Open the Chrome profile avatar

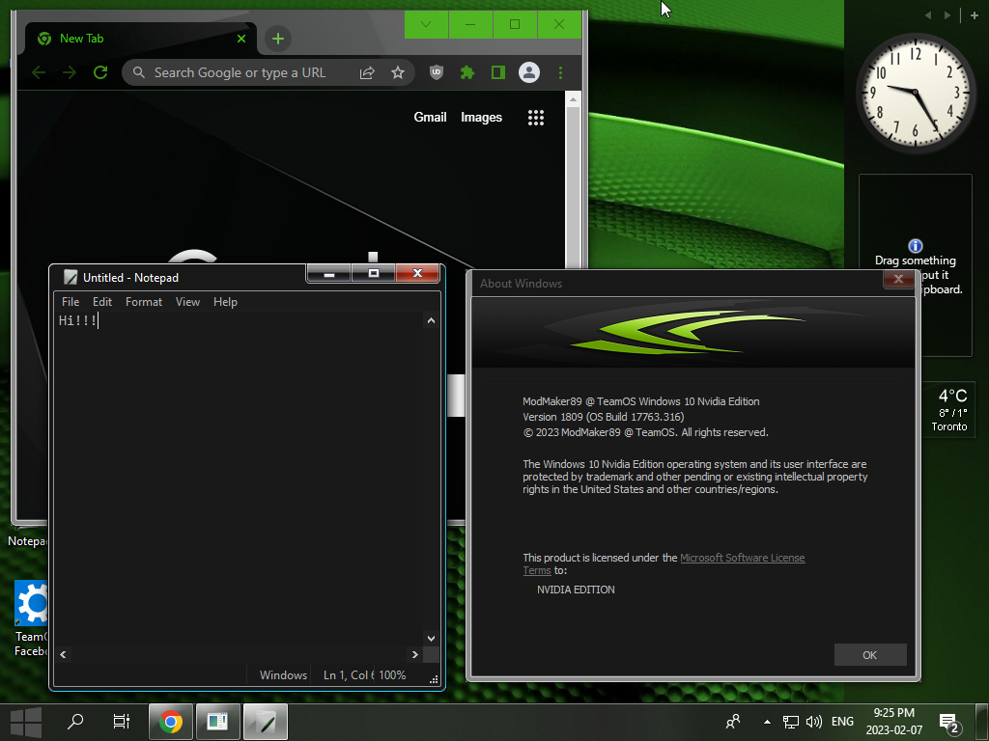[529, 72]
